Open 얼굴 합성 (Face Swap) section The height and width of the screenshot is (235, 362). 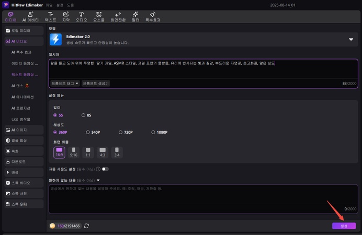pyautogui.click(x=24, y=140)
